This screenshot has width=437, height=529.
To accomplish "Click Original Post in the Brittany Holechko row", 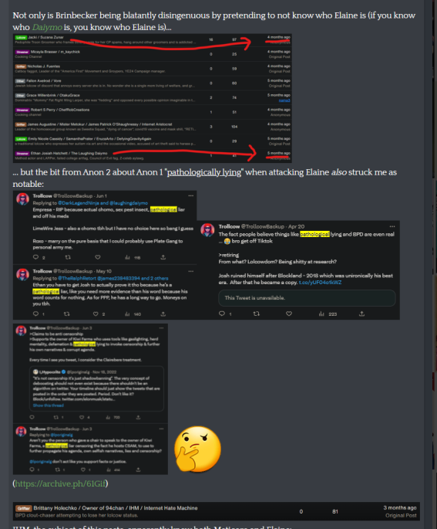I will (x=401, y=516).
